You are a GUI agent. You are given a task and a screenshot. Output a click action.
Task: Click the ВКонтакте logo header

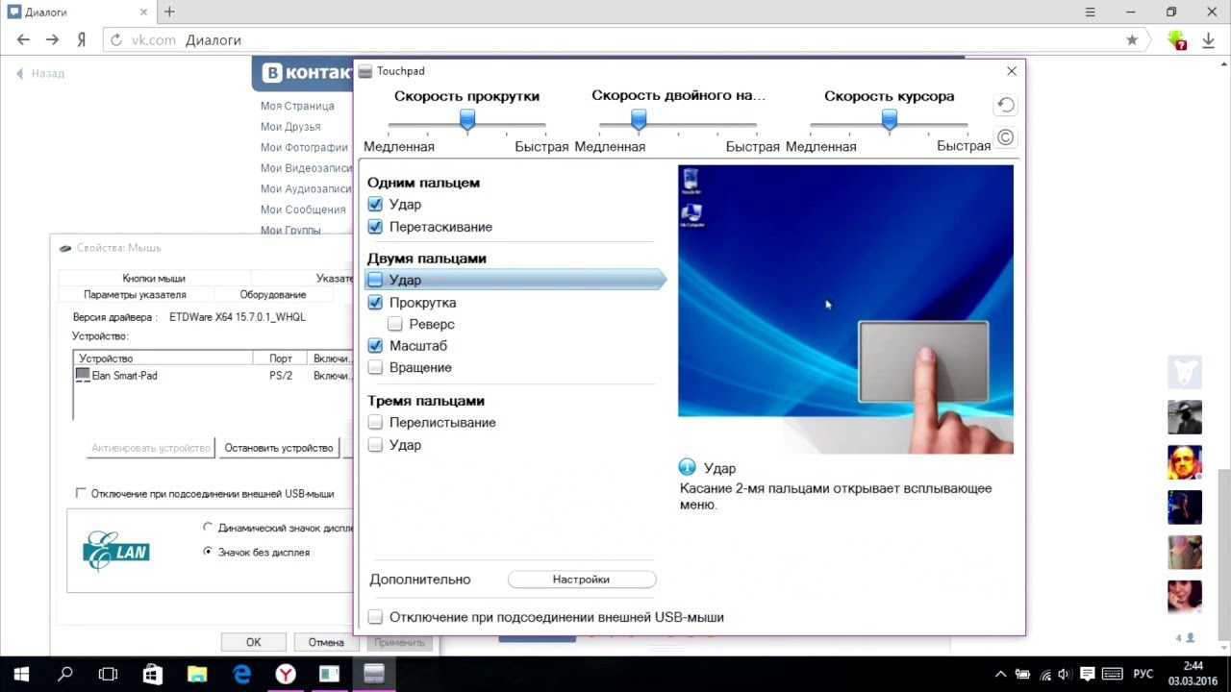click(307, 73)
